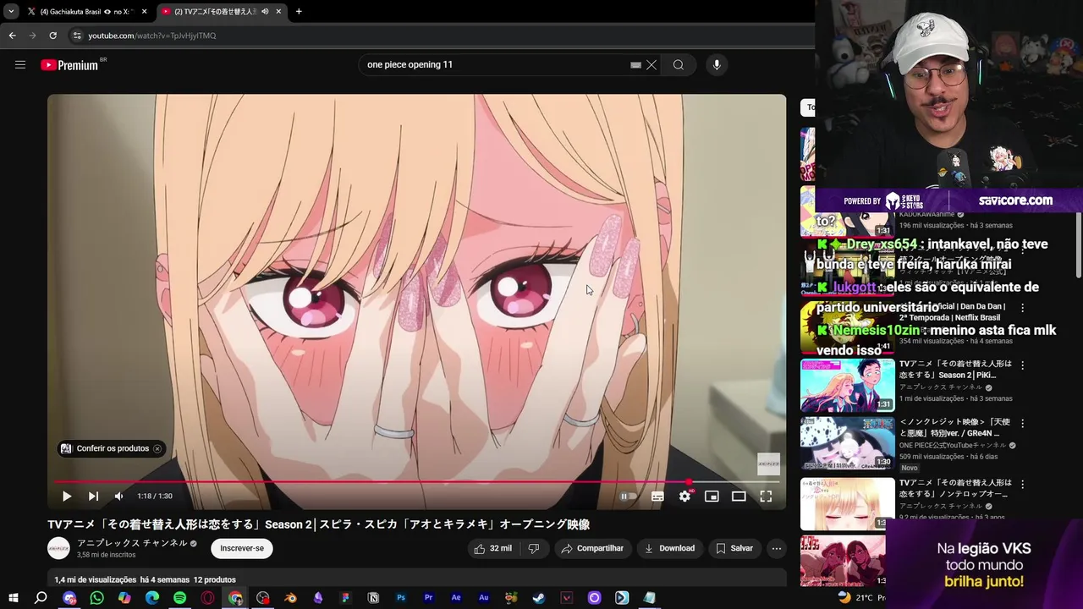Open options for ノンテロップオー video
The width and height of the screenshot is (1083, 609).
[1022, 485]
